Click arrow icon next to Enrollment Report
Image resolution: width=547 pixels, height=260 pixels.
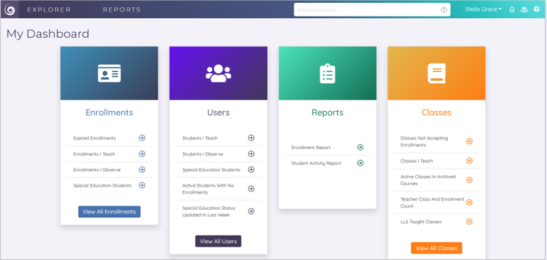(360, 148)
